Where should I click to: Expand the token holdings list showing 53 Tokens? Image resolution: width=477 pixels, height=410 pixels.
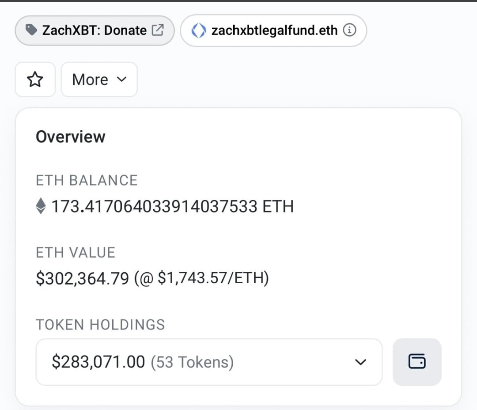coord(361,361)
